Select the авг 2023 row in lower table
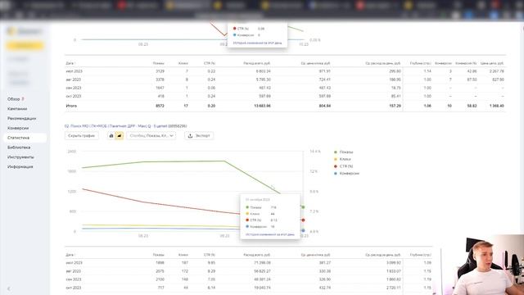Image resolution: width=524 pixels, height=295 pixels. [248, 271]
